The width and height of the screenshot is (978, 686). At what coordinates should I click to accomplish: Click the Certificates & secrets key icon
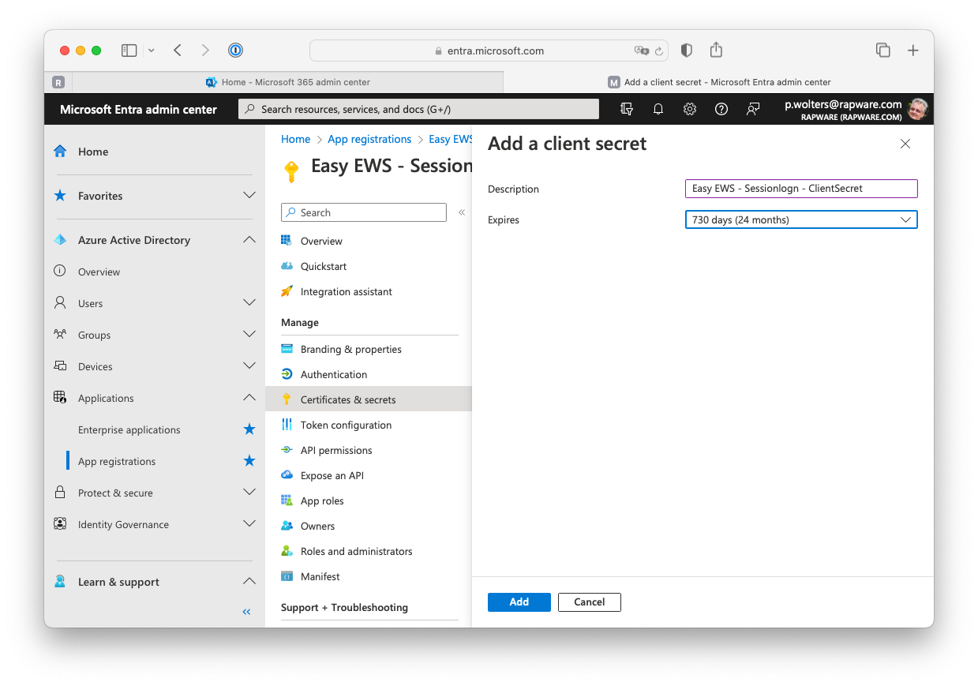point(287,399)
